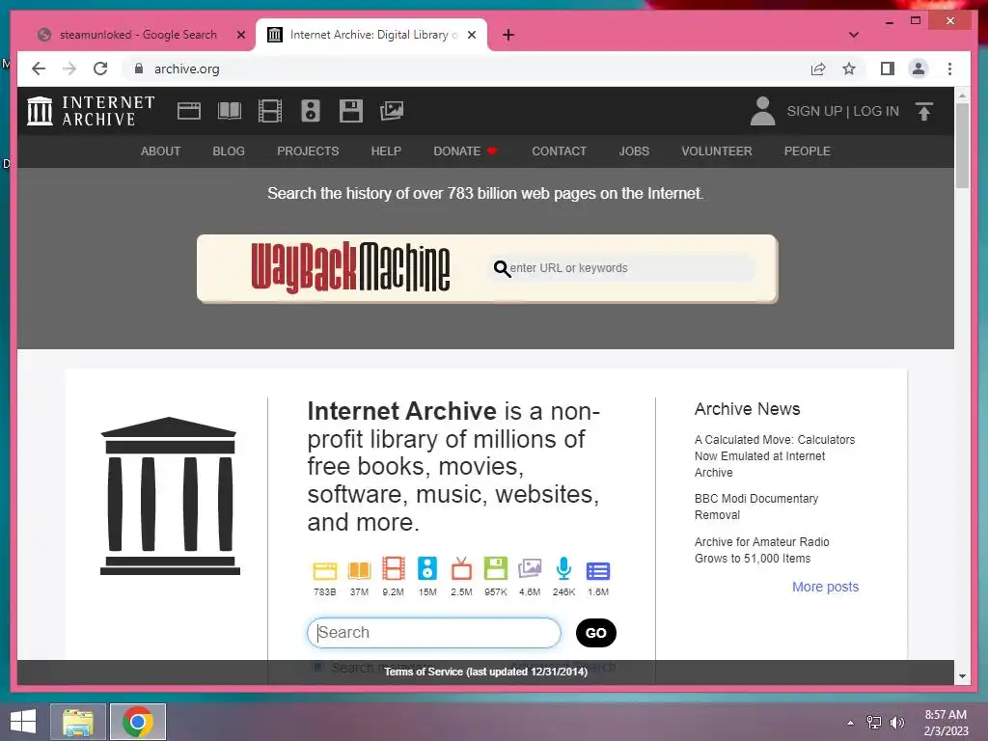Click the Wayback URL or keywords field
This screenshot has width=988, height=741.
[622, 268]
